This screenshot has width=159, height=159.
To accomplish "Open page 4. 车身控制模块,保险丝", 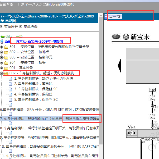I will [x=33, y=94].
